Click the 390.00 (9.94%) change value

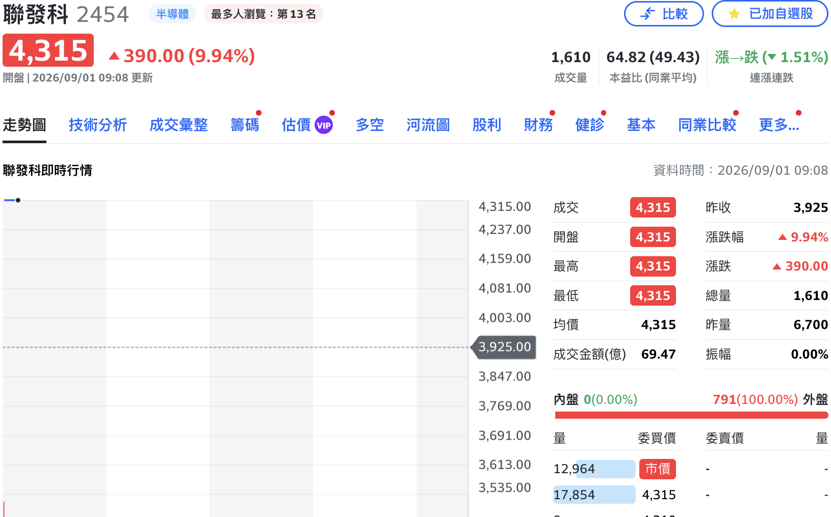tap(182, 56)
